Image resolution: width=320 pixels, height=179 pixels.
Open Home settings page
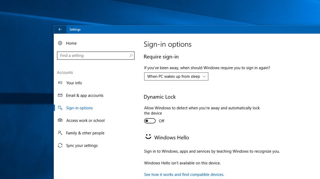pos(71,43)
